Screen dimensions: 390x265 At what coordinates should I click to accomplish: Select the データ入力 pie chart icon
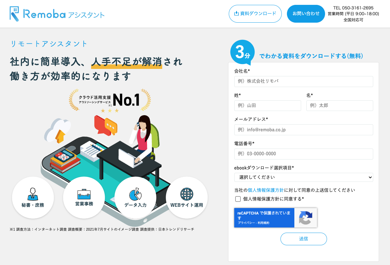click(x=135, y=194)
